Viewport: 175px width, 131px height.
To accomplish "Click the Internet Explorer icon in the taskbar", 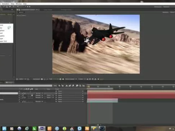I will 27,128.
